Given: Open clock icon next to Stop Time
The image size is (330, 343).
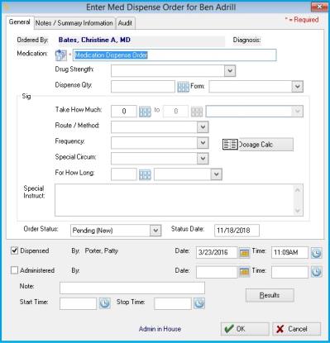Looking at the screenshot, I should click(x=199, y=303).
